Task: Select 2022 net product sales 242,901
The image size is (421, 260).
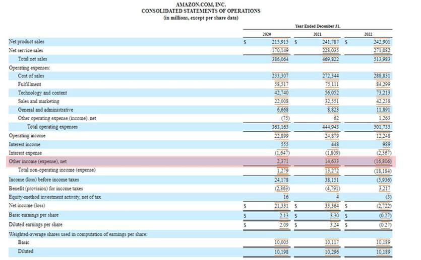Action: click(x=382, y=42)
